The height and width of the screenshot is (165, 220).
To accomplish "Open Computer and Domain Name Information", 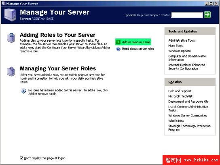I will click(x=187, y=58).
